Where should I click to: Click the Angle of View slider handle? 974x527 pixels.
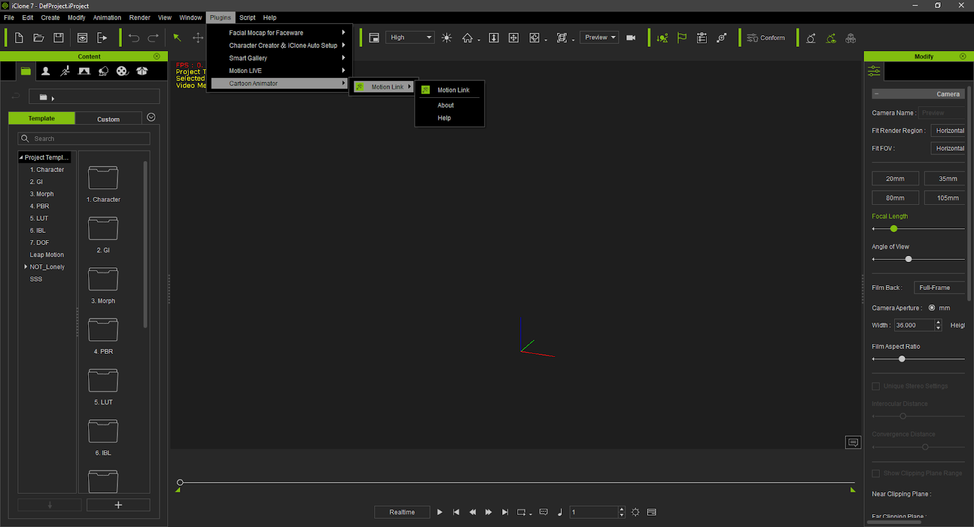point(908,259)
